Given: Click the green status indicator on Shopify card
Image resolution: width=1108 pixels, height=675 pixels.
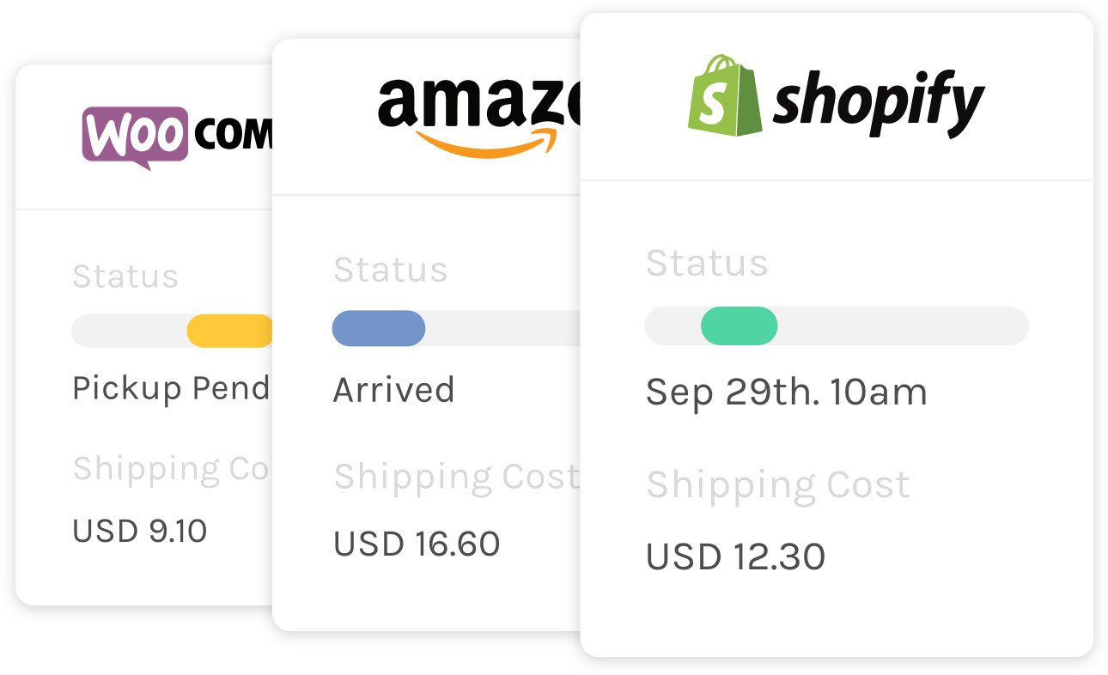Looking at the screenshot, I should 739,326.
